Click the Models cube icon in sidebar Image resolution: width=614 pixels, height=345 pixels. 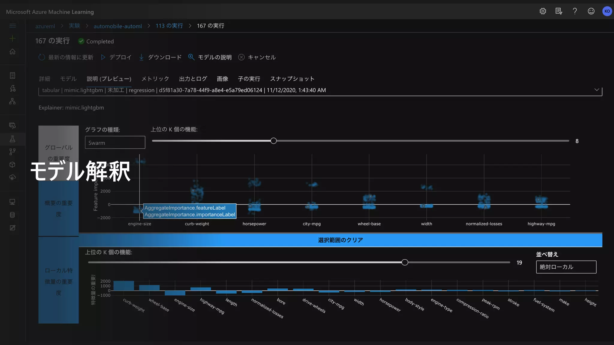click(13, 164)
